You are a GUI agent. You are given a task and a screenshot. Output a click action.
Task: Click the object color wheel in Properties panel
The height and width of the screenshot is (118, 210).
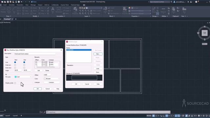(x=129, y=8)
